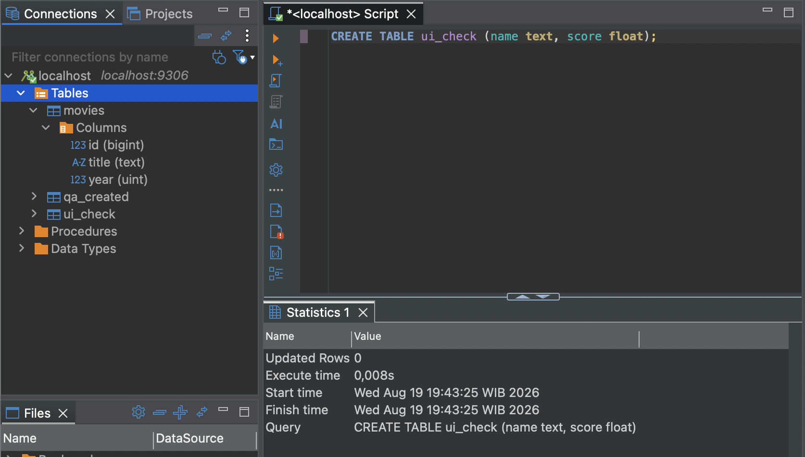Select the Query row in Statistics
Image resolution: width=805 pixels, height=457 pixels.
click(526, 427)
